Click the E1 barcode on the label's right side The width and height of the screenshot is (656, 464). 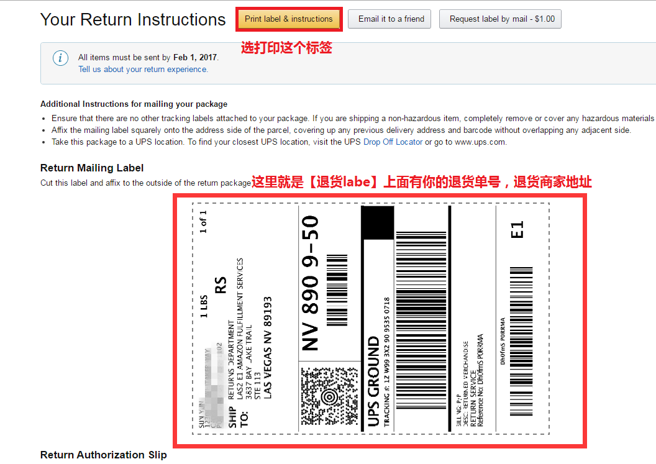521,341
